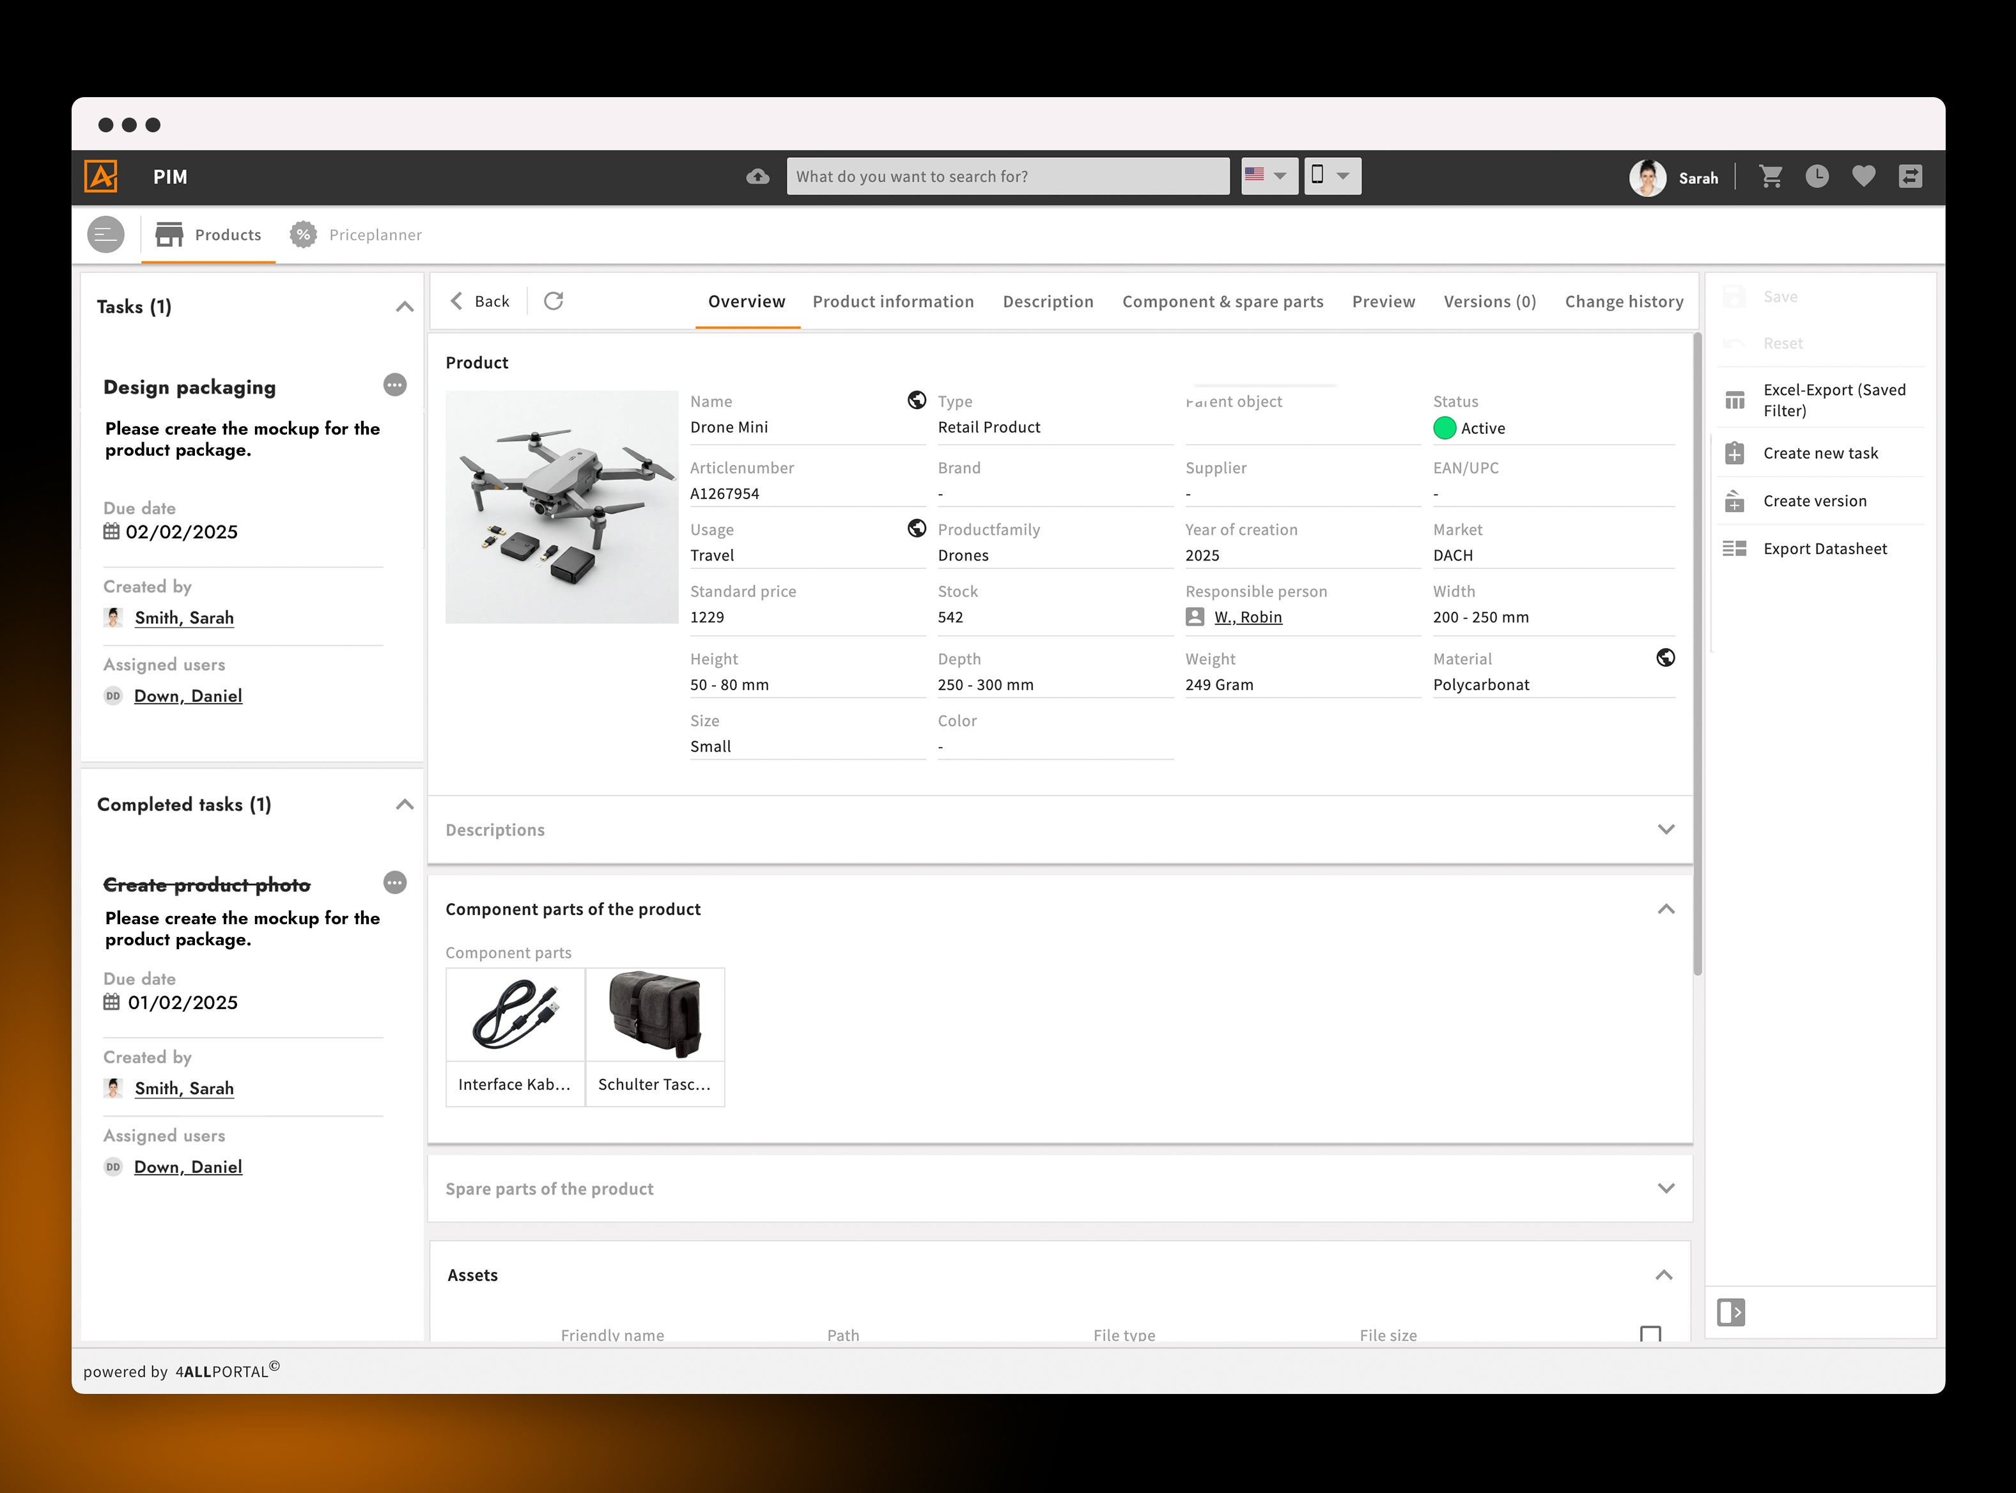This screenshot has width=2016, height=1493.
Task: Reload the product with the refresh icon
Action: click(x=554, y=301)
